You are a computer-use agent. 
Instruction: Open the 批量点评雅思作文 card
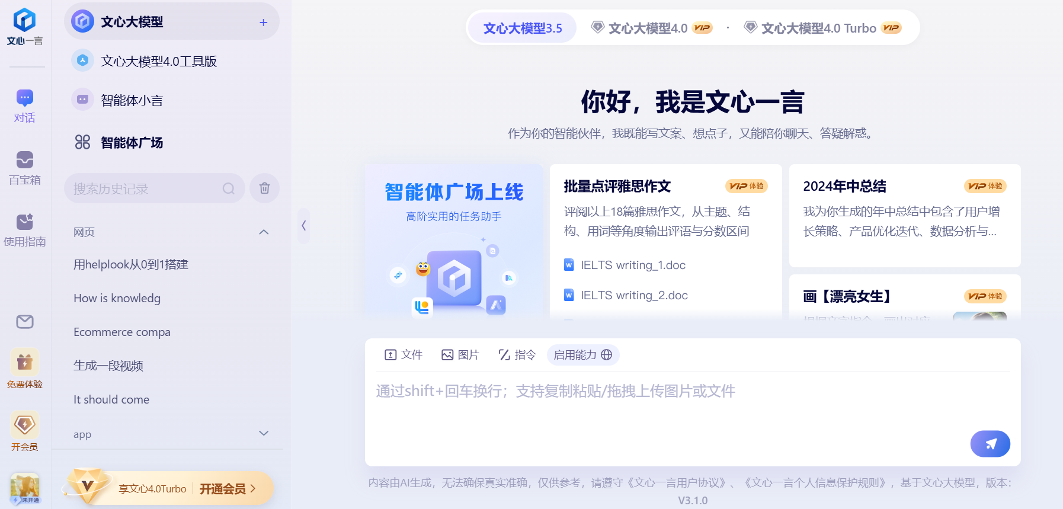pos(665,242)
